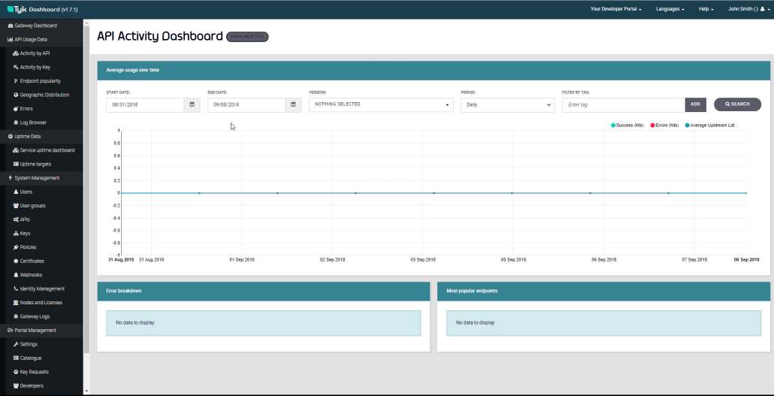This screenshot has width=774, height=396.
Task: Click the Search button
Action: point(737,104)
